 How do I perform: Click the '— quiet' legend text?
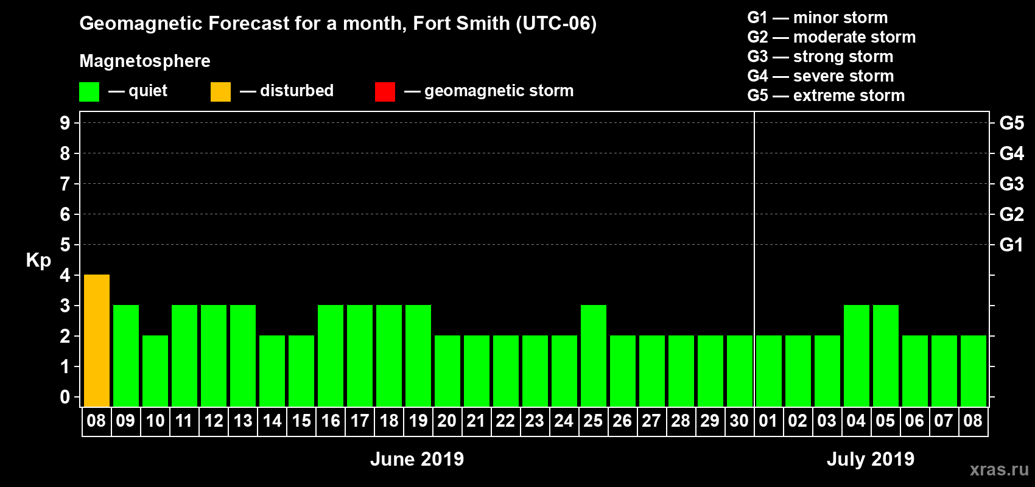click(x=138, y=91)
